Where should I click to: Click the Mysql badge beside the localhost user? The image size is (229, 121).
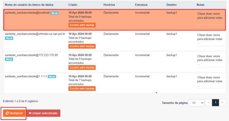pyautogui.click(x=55, y=13)
